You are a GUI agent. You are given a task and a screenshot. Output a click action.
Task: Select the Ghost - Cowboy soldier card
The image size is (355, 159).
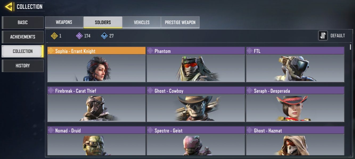[x=196, y=104]
